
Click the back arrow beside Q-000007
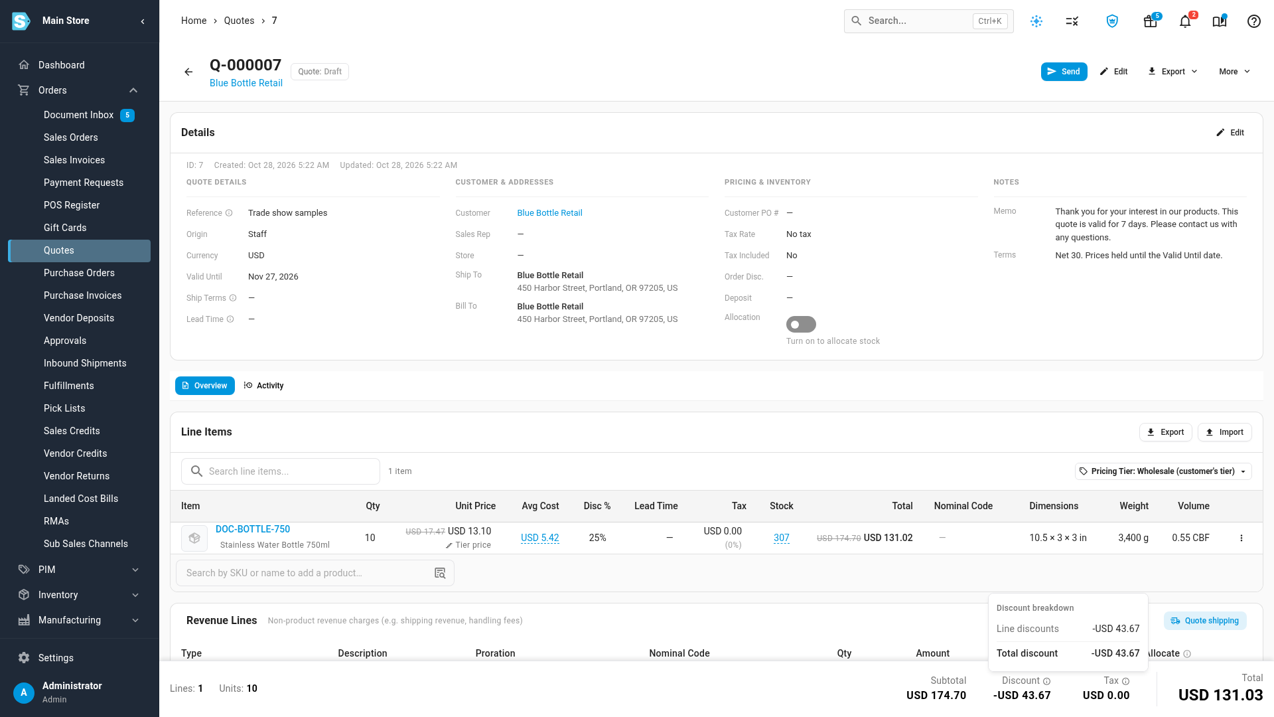tap(188, 72)
